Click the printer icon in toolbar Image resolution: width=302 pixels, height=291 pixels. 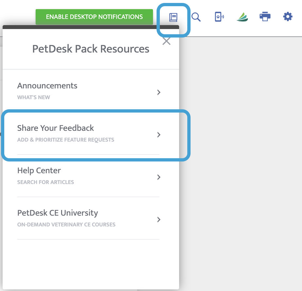click(265, 17)
